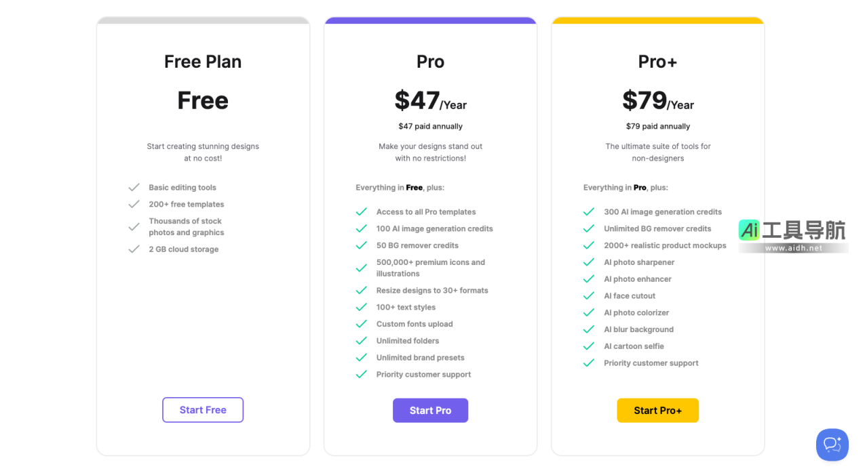Viewport: 865px width, 473px height.
Task: Click checkmark next to 2 GB cloud storage
Action: pos(134,249)
